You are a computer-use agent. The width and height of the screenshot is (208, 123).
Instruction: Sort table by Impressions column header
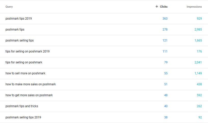[x=194, y=7]
